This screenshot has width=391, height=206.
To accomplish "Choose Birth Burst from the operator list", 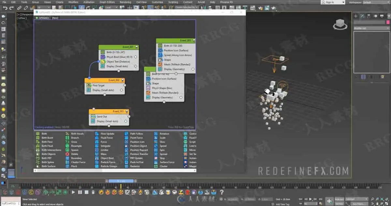I will tap(45, 138).
